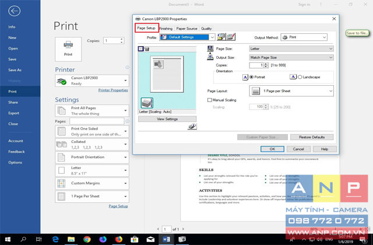
Task: Open the Page Layout dropdown in dialog
Action: click(330, 91)
